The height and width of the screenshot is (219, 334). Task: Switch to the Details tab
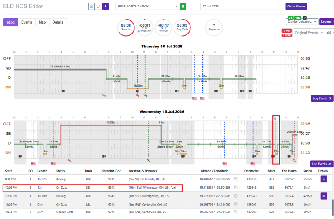coord(58,22)
